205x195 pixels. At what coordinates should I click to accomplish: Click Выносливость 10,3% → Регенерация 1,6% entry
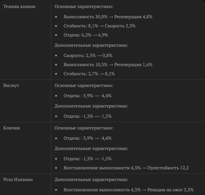tap(108, 65)
